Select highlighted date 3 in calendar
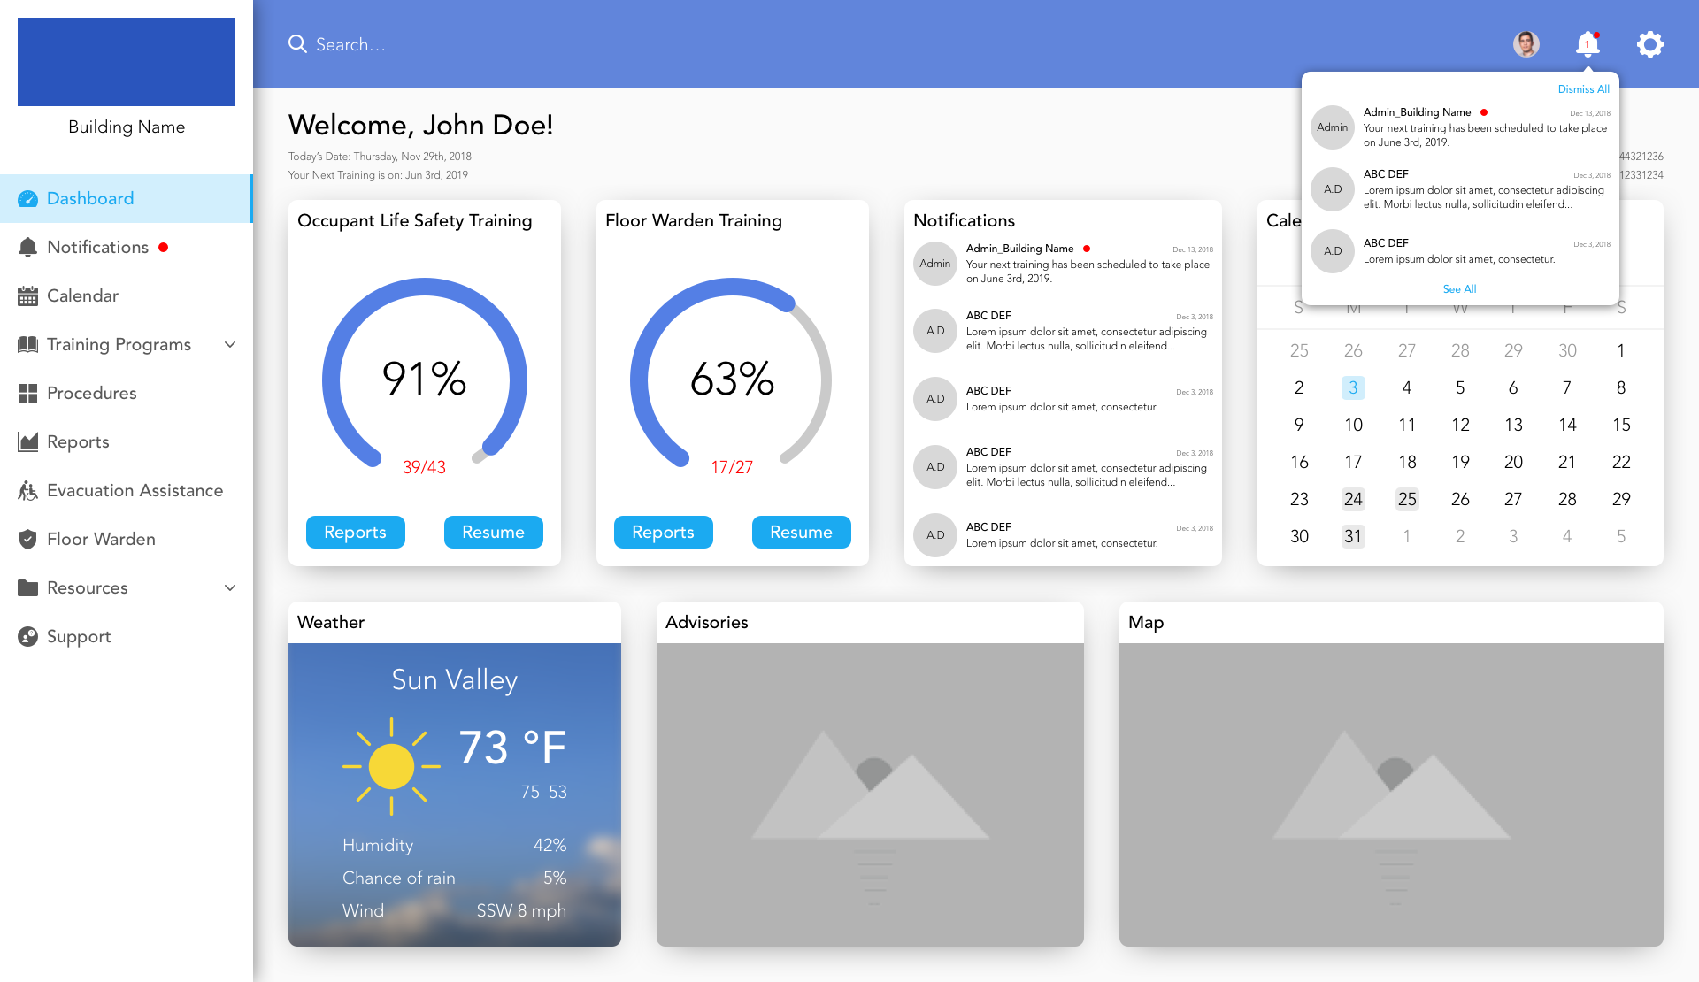Image resolution: width=1699 pixels, height=982 pixels. coord(1353,387)
